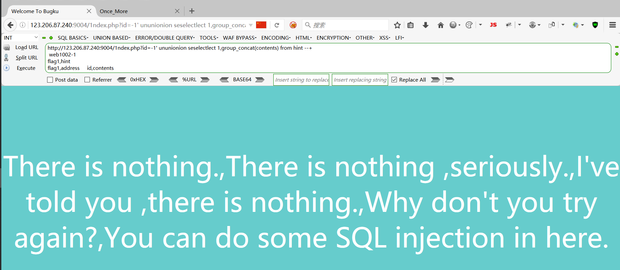Viewport: 620px width, 270px height.
Task: Open the ENCRYPTION menu
Action: pos(334,38)
